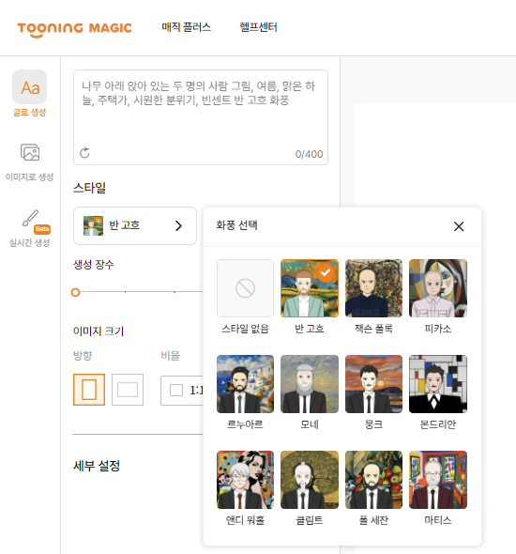Click the 스타일 section label
Screen dimensions: 516x554
[90, 188]
